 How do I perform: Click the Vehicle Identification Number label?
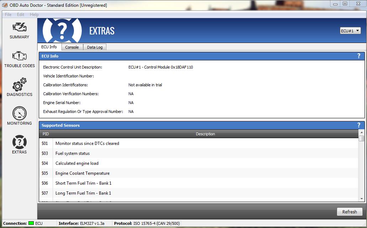[68, 76]
